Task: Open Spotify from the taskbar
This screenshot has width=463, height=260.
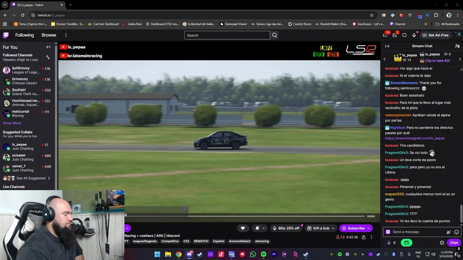Action: pos(263,254)
